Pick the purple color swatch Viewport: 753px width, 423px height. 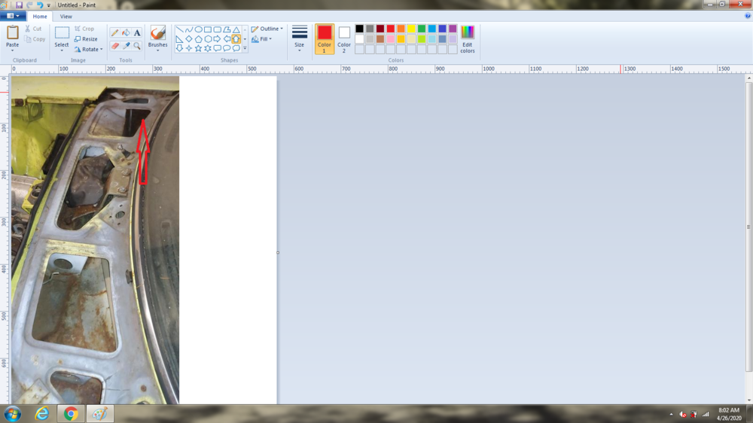(x=453, y=29)
